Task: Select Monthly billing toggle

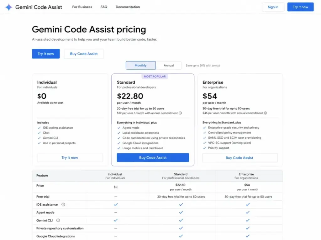Action: click(141, 65)
